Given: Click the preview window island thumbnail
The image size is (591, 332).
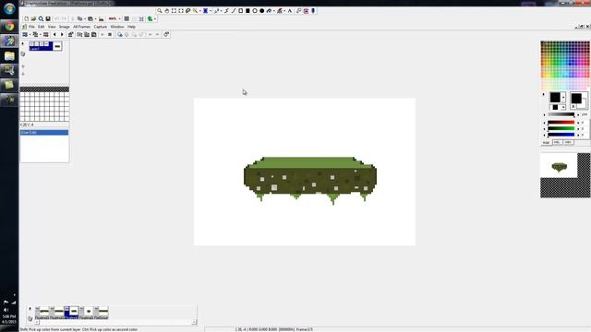Looking at the screenshot, I should (559, 166).
